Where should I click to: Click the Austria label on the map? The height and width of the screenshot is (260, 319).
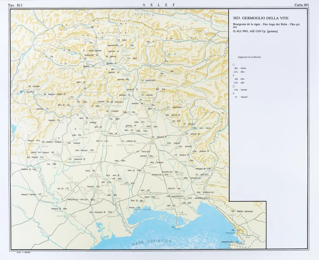coord(144,14)
